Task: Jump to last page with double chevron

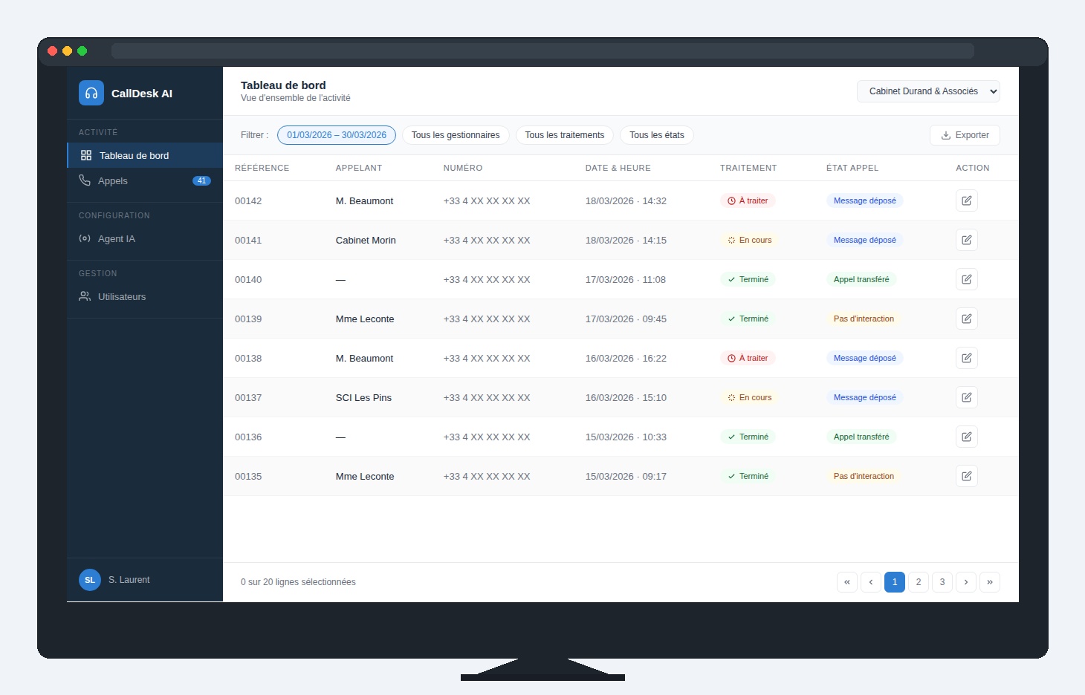Action: coord(990,582)
